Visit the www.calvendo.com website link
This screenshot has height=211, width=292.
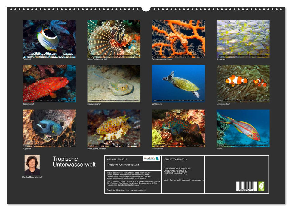pyautogui.click(x=138, y=190)
